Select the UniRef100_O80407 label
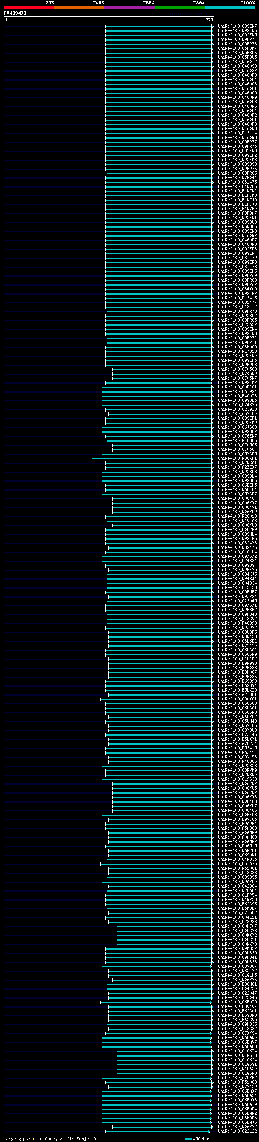This screenshot has height=1142, width=259. (x=237, y=1007)
